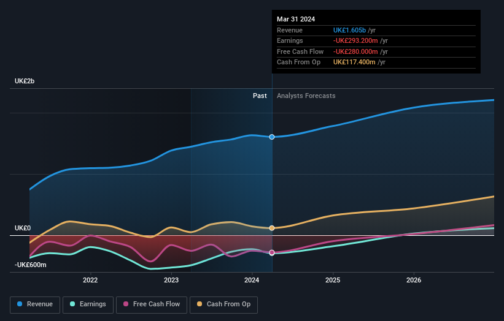Click the blue Revenue data point marker
The width and height of the screenshot is (504, 321).
click(x=272, y=137)
